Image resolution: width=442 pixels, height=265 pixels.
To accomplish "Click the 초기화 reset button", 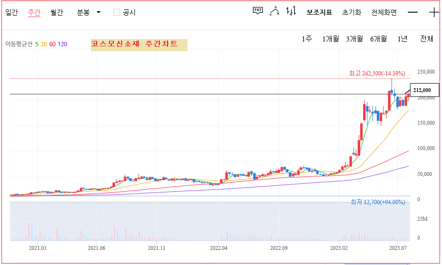I will click(x=352, y=12).
